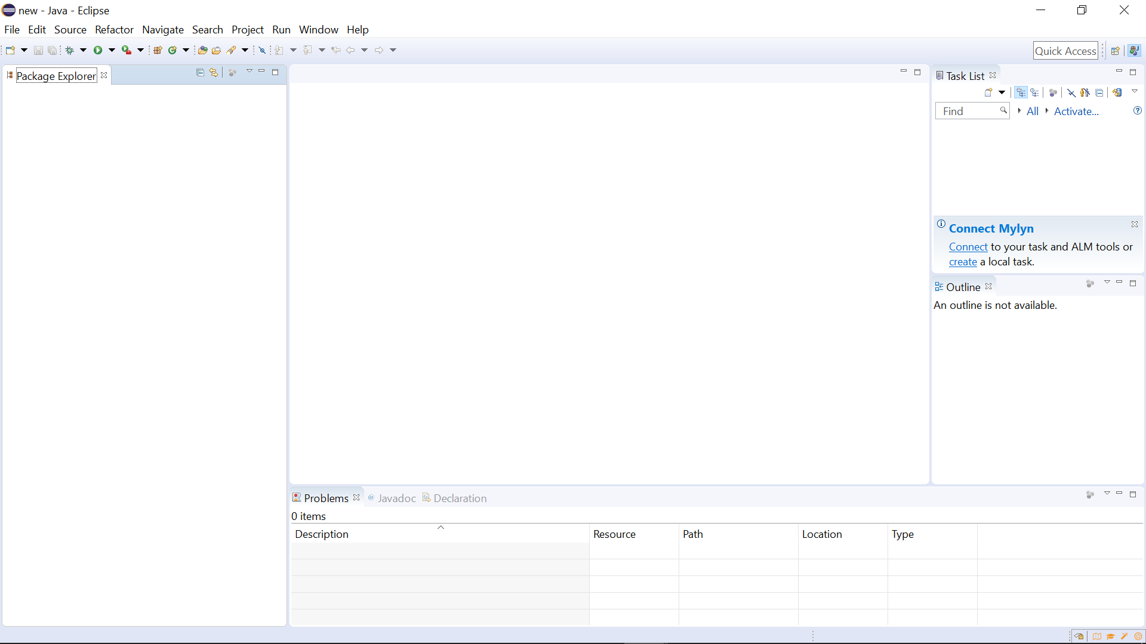Open the Run button dropdown arrow
This screenshot has height=644, width=1146.
pos(112,50)
